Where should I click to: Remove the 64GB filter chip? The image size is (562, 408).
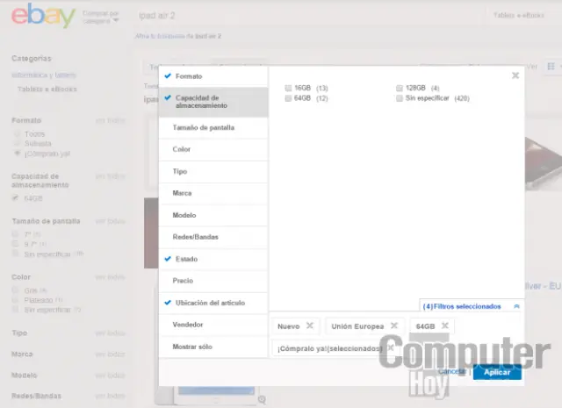[445, 326]
